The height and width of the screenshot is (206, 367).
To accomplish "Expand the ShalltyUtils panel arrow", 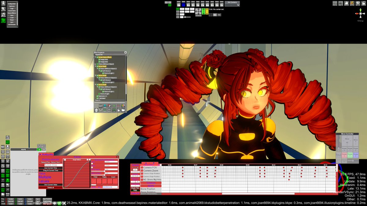I will (40, 154).
